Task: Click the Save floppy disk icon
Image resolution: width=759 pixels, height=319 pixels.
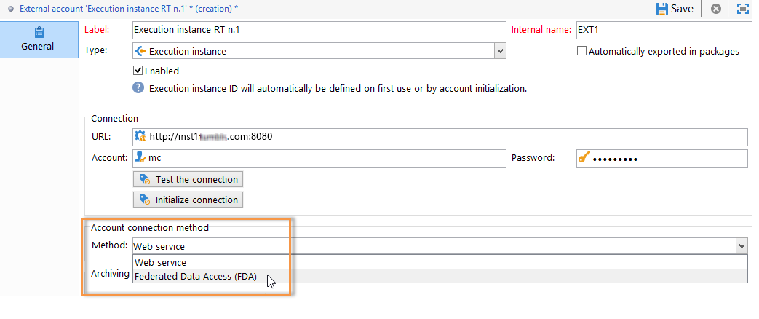Action: pos(661,9)
